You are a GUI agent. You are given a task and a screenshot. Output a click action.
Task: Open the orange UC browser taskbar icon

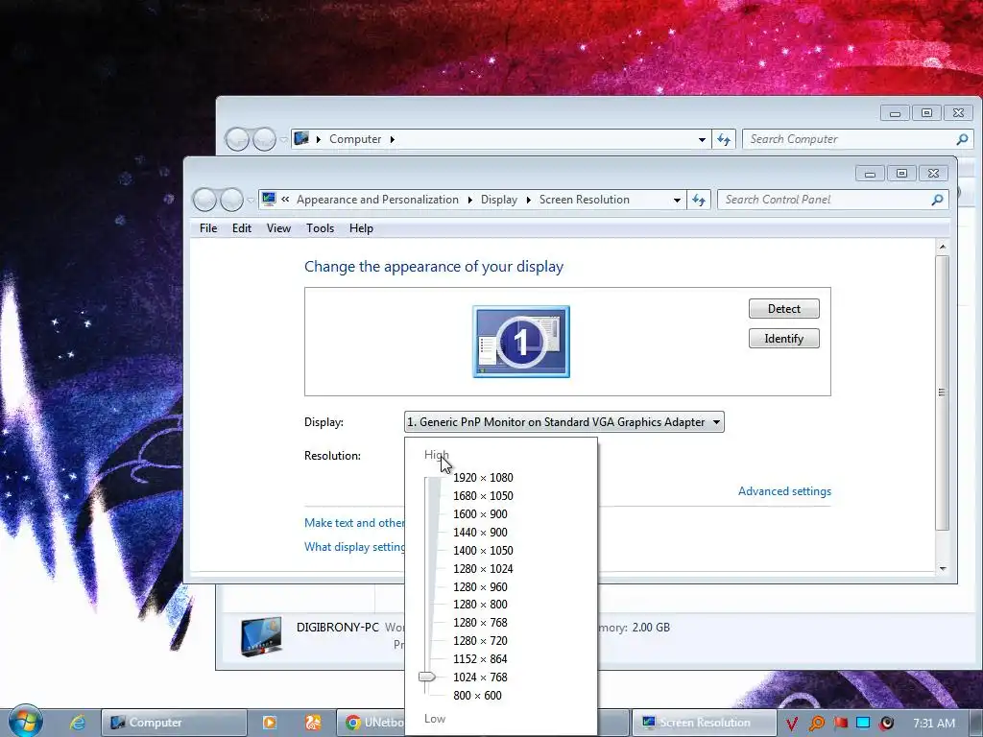pos(312,723)
